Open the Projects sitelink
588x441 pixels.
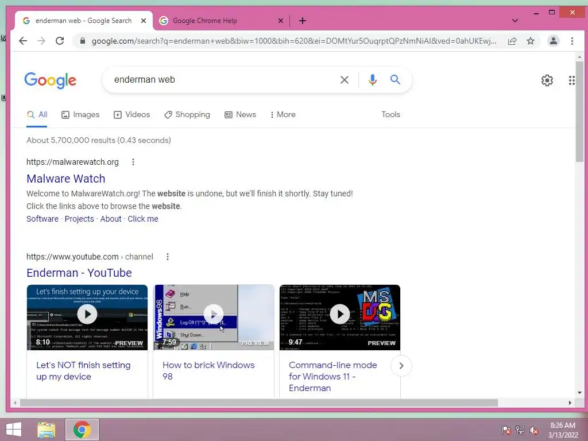79,219
